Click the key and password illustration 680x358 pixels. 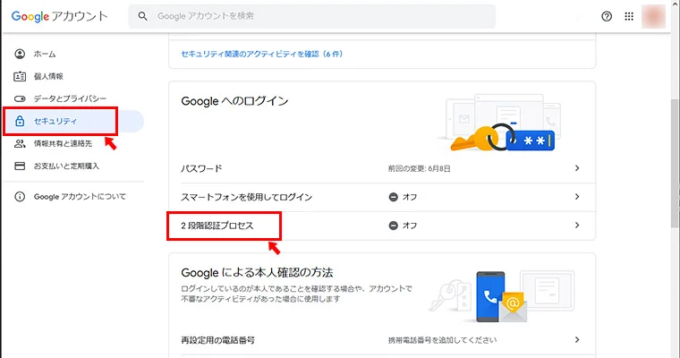[500, 123]
